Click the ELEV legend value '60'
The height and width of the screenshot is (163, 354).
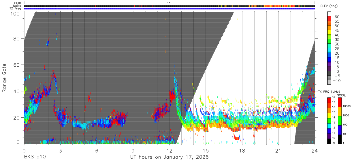click(x=336, y=17)
